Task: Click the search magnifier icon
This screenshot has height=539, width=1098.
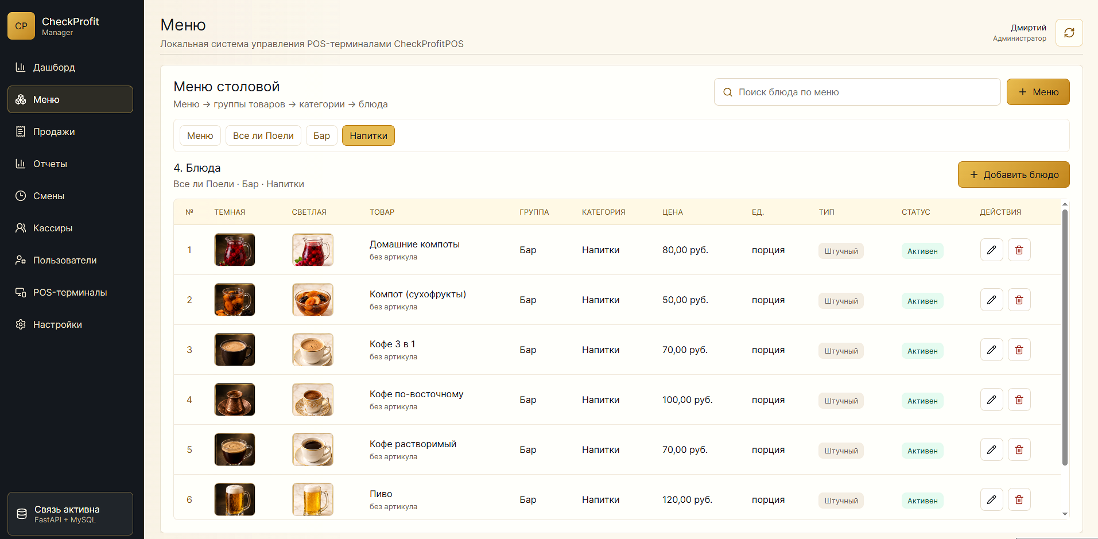Action: coord(728,92)
